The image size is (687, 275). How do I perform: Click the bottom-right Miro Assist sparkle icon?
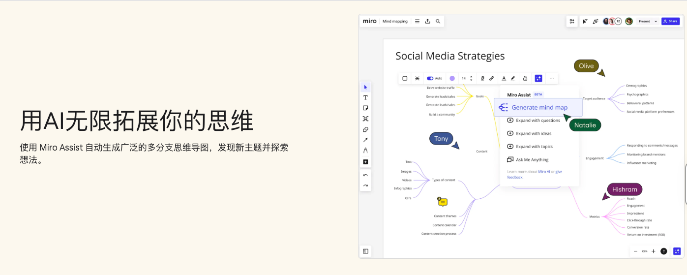(x=677, y=251)
